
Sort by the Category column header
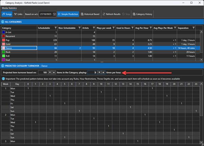pyautogui.click(x=19, y=28)
